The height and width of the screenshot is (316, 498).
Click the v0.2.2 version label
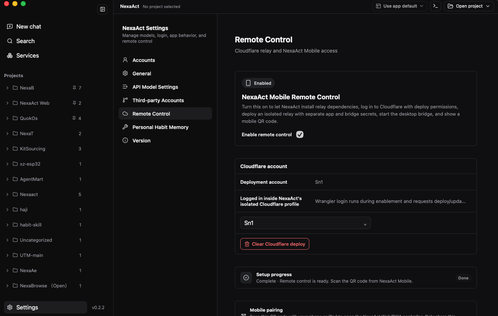[98, 307]
